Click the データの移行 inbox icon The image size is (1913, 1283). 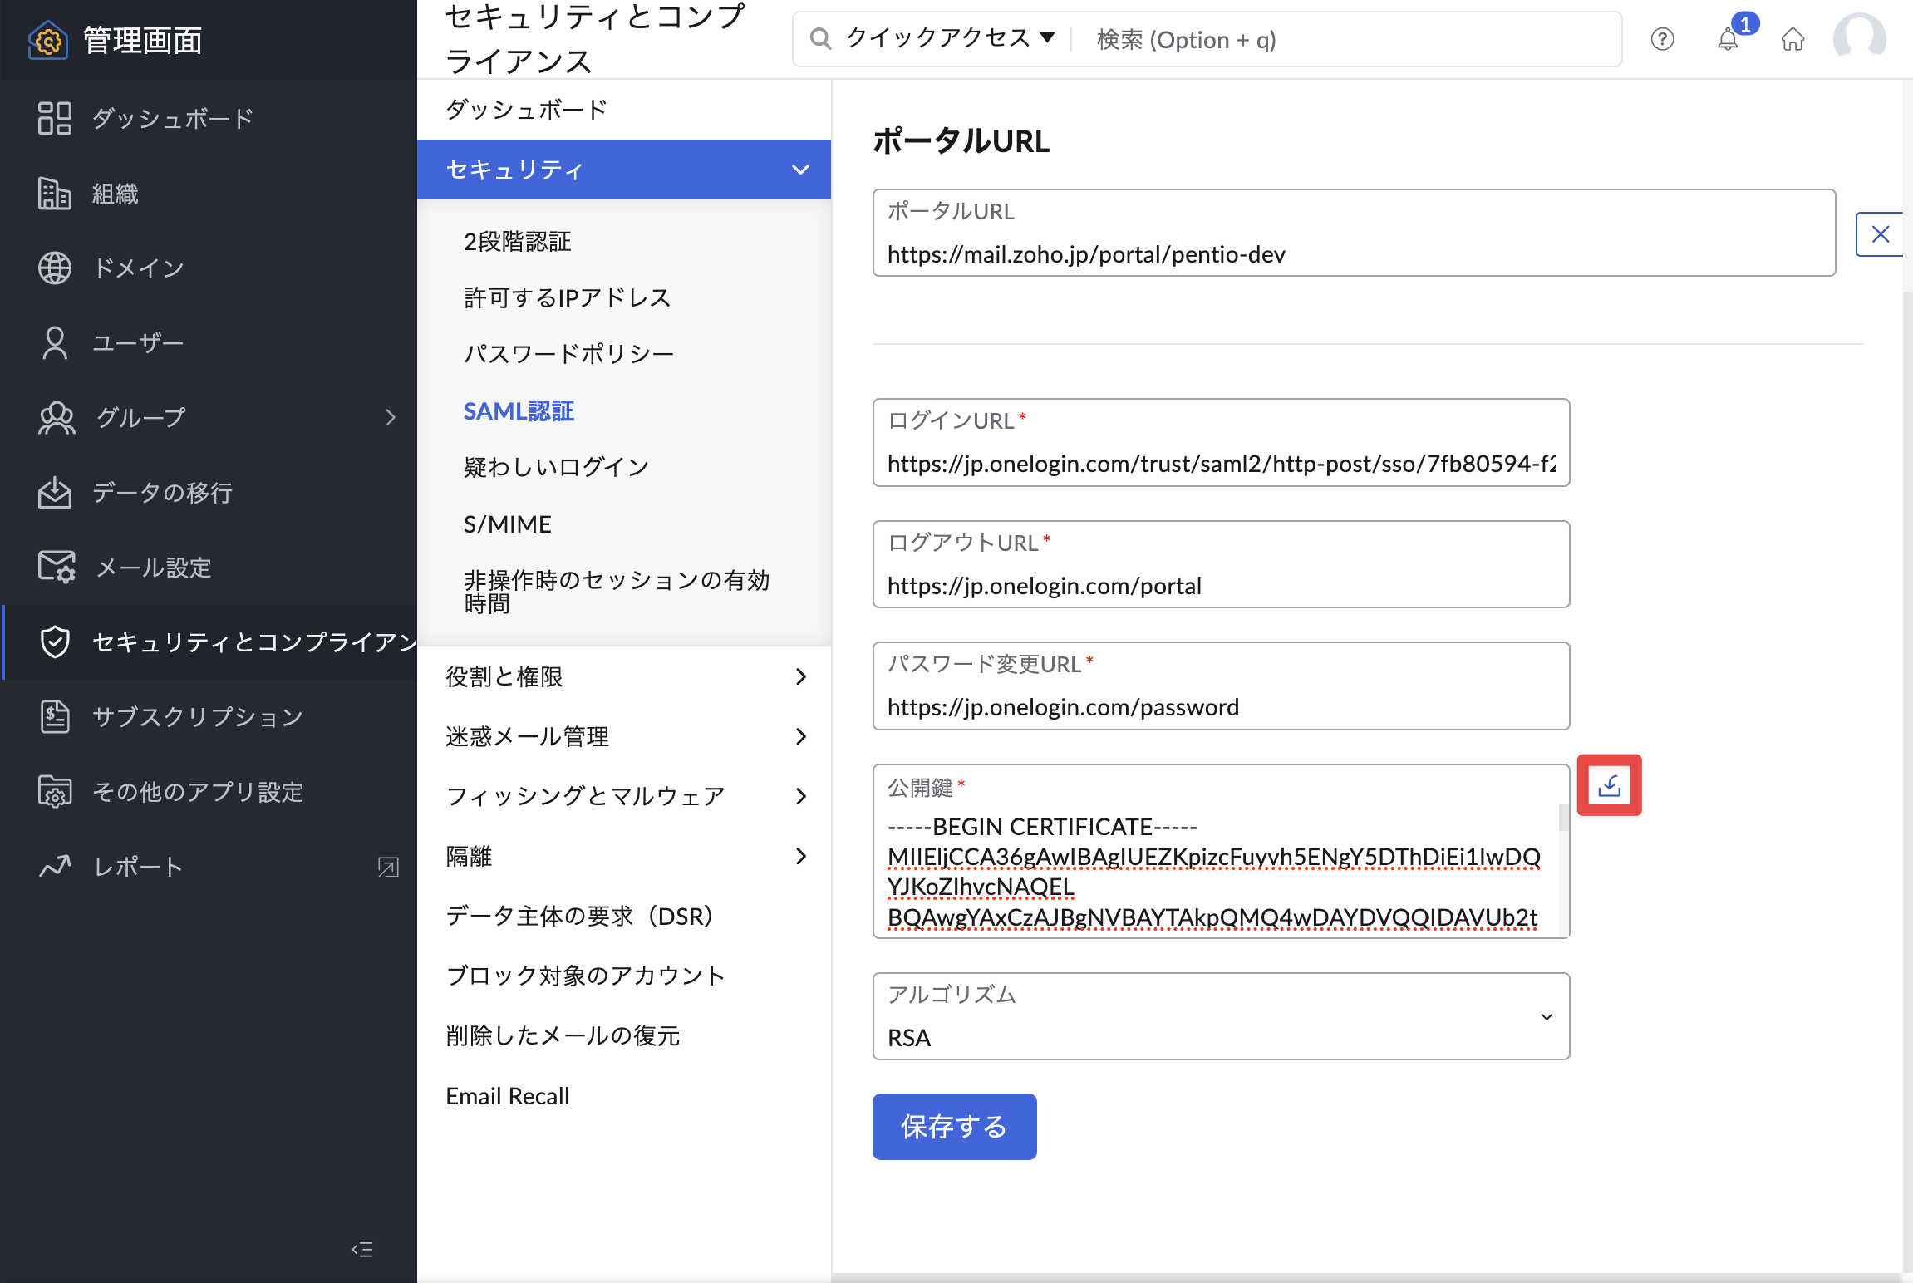(x=55, y=492)
